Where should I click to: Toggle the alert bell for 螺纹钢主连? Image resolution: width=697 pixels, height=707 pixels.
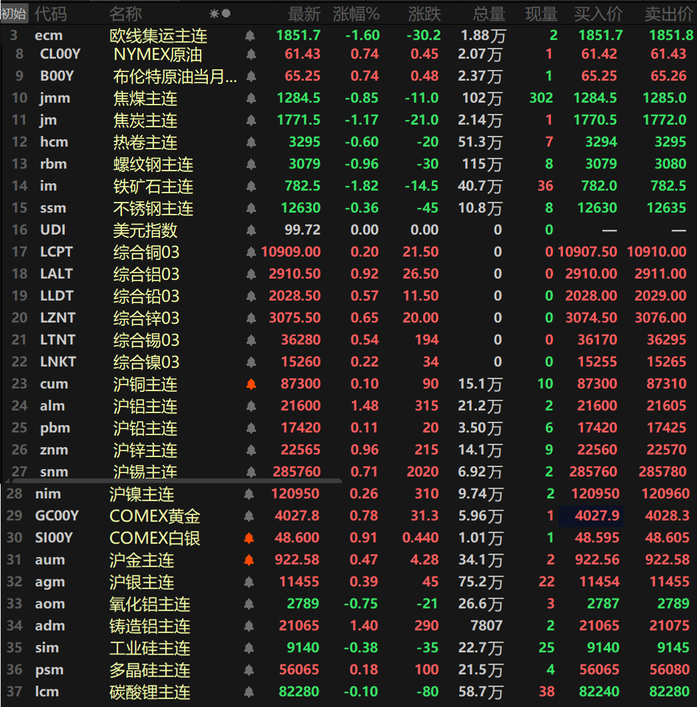point(251,164)
